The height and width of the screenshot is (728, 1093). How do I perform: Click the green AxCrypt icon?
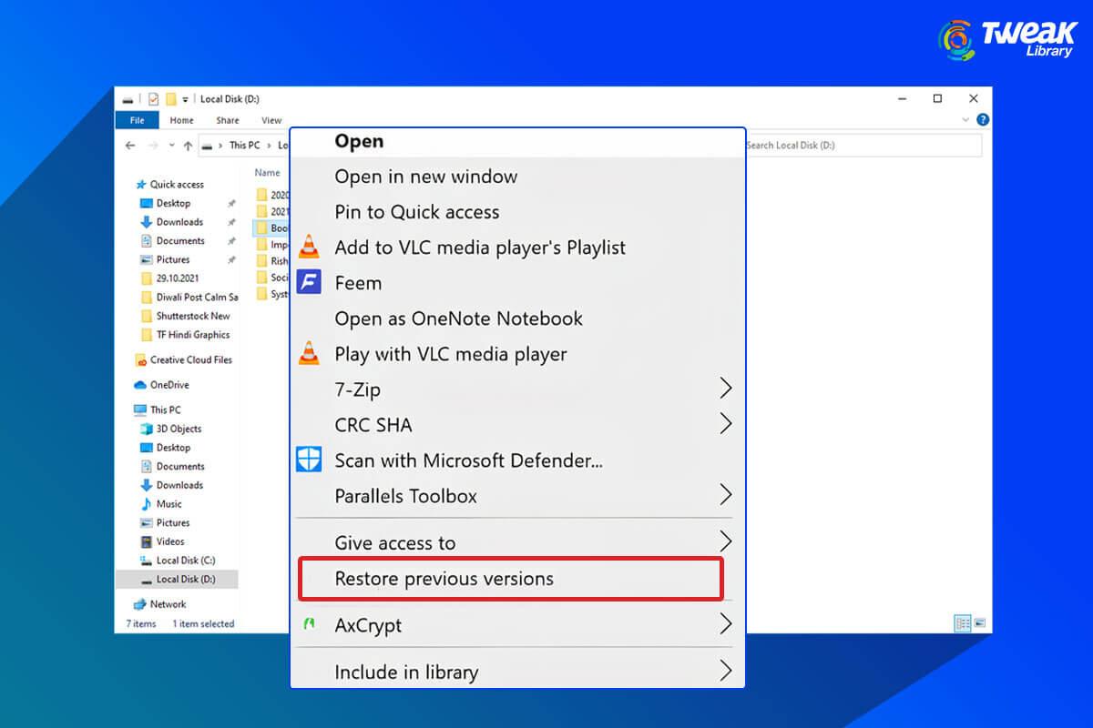pyautogui.click(x=310, y=625)
